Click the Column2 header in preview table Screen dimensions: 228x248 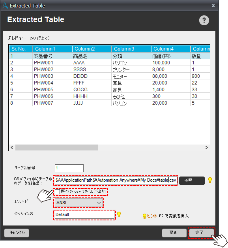[92, 49]
